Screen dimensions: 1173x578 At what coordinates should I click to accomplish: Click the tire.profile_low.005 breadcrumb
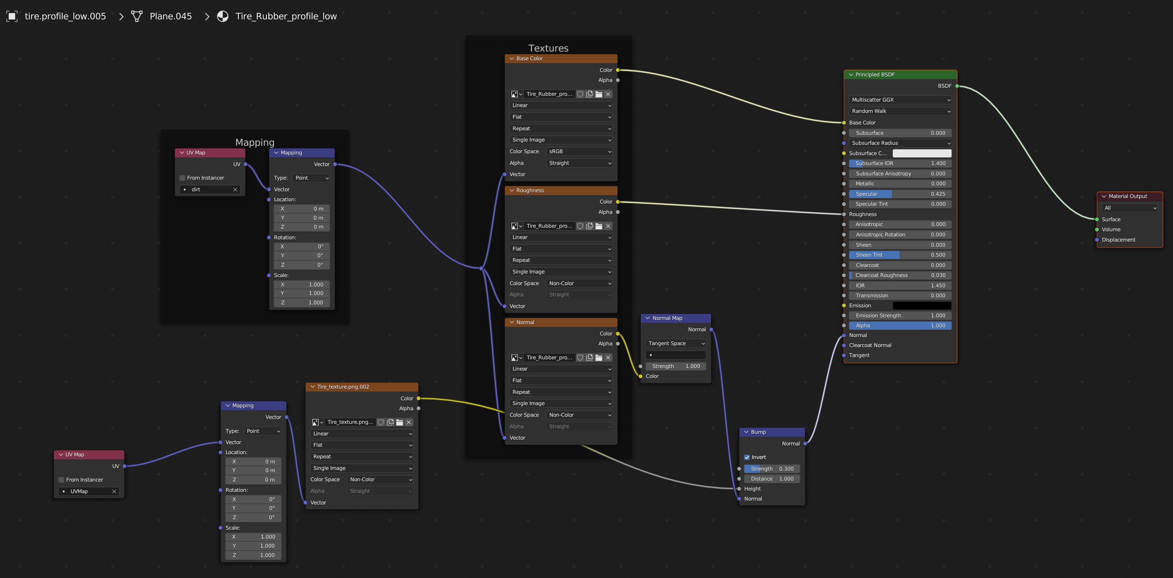click(65, 16)
